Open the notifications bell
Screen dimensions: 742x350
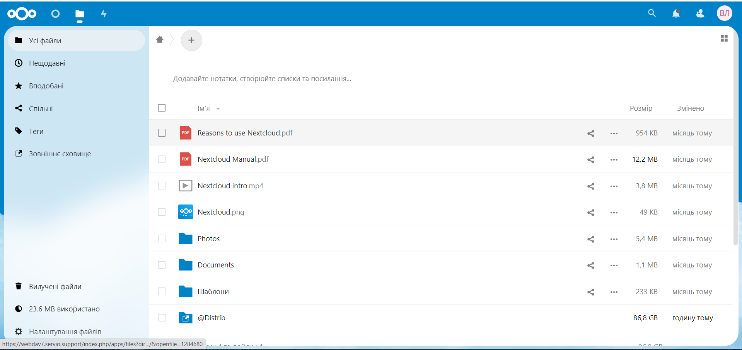point(675,14)
